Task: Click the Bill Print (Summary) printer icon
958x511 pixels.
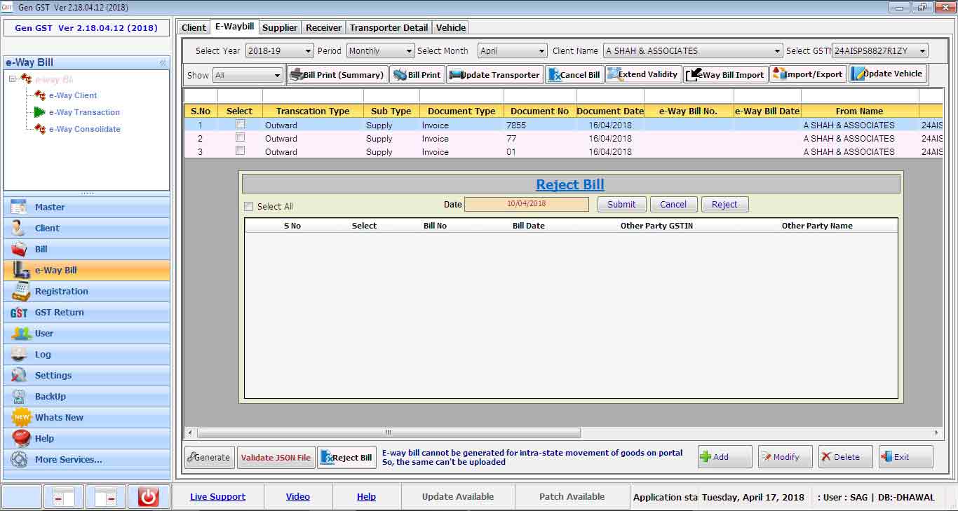Action: [x=297, y=75]
